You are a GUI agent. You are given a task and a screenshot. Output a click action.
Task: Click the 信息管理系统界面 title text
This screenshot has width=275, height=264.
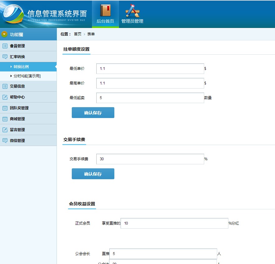pos(57,13)
